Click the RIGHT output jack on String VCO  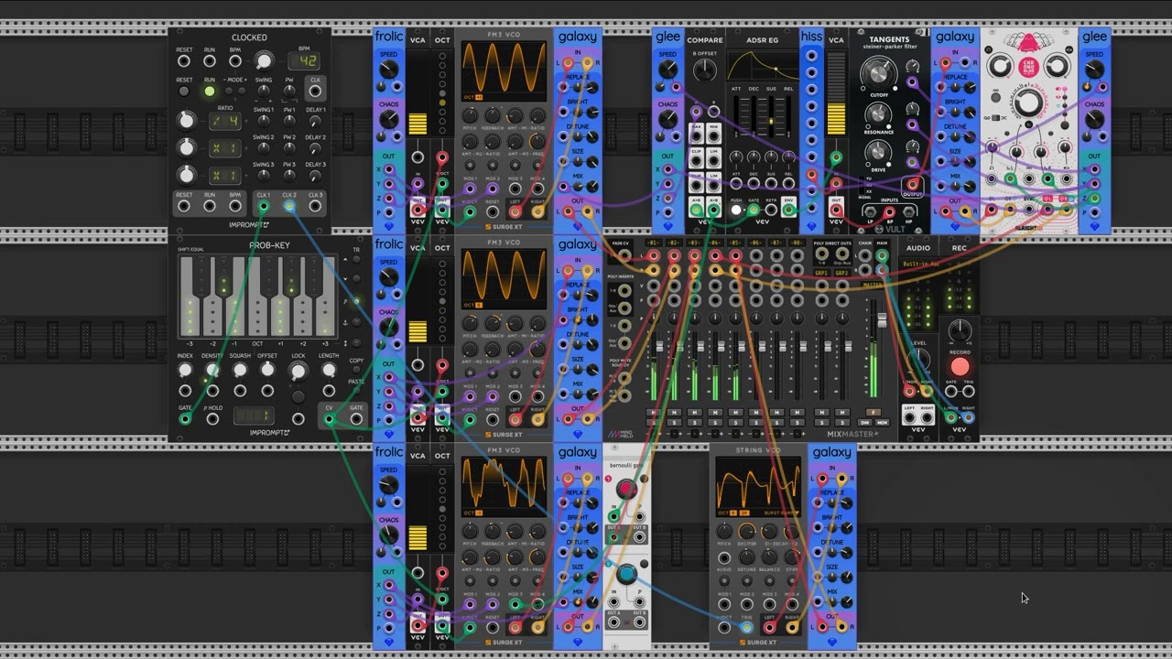click(790, 628)
